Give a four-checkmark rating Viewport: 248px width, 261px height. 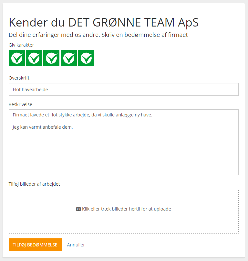click(69, 58)
